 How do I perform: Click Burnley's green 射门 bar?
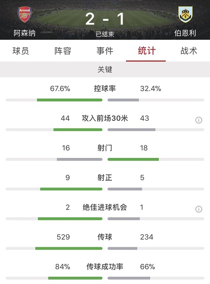(133, 159)
